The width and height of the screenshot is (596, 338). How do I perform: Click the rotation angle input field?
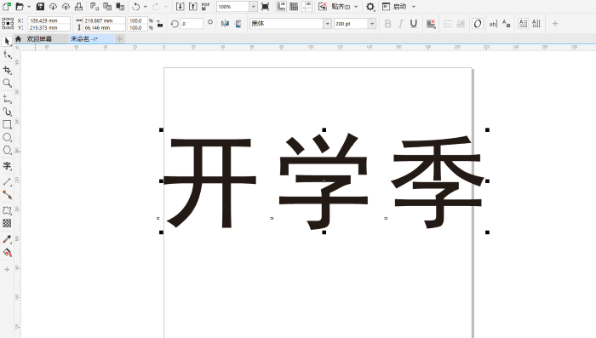pos(192,24)
